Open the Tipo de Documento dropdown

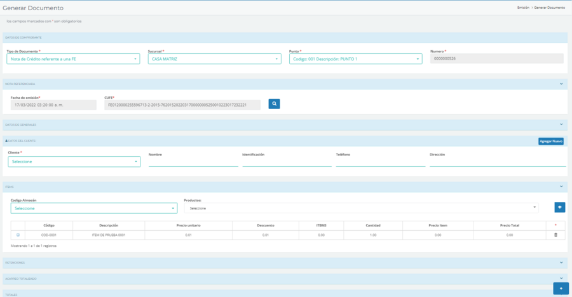click(73, 59)
